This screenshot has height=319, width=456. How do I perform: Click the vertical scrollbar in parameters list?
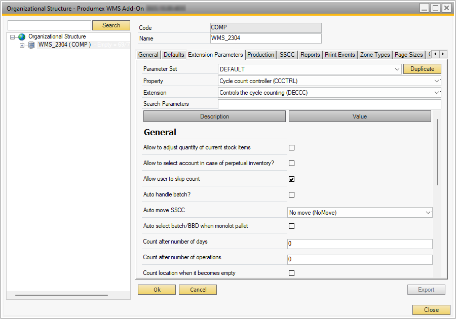tap(437, 152)
